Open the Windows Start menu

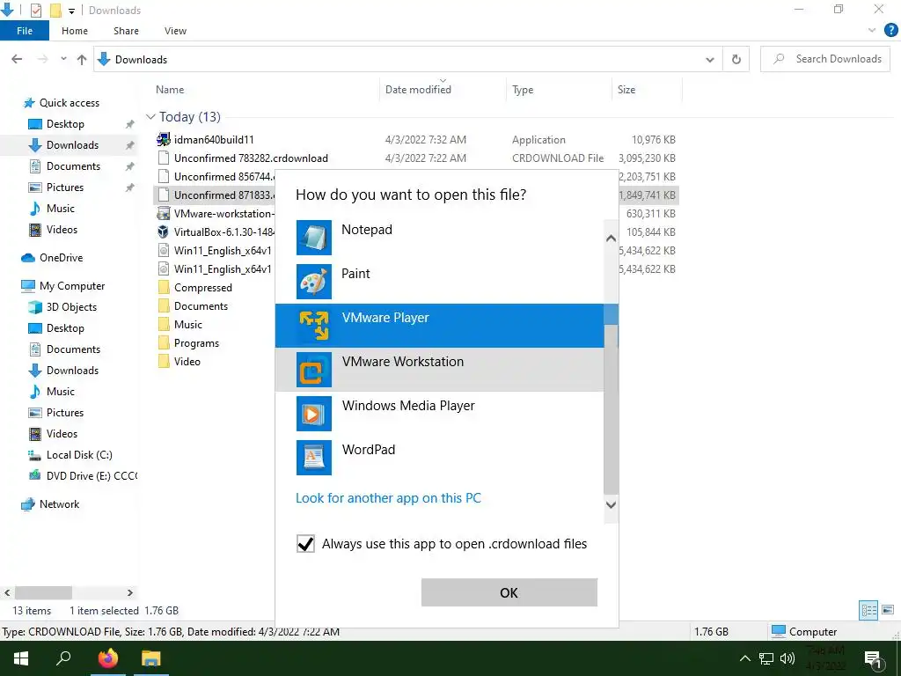[21, 658]
